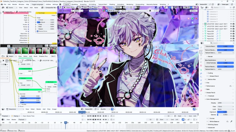Click Plane.040 render camera icon in Outliner
Image resolution: width=236 pixels, height=132 pixels.
click(x=233, y=36)
